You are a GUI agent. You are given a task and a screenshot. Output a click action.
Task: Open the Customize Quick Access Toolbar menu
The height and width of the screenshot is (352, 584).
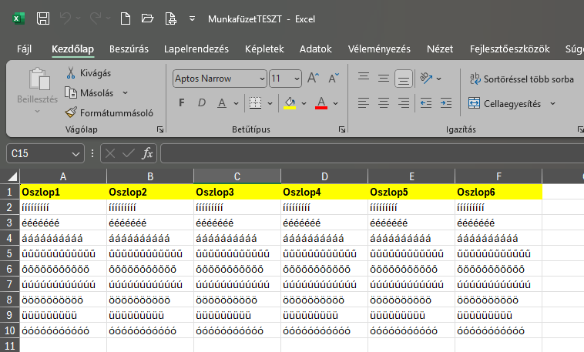(x=192, y=18)
